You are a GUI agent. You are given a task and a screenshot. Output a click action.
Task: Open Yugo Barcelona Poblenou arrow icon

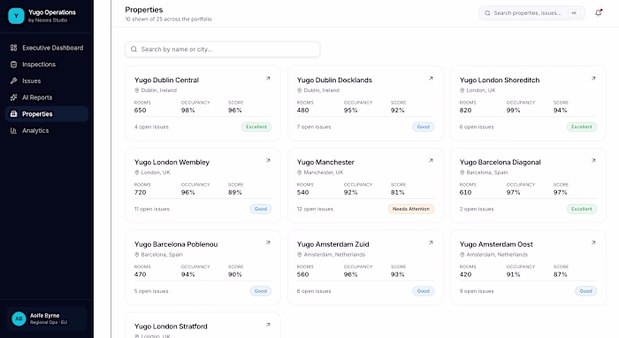pos(268,242)
